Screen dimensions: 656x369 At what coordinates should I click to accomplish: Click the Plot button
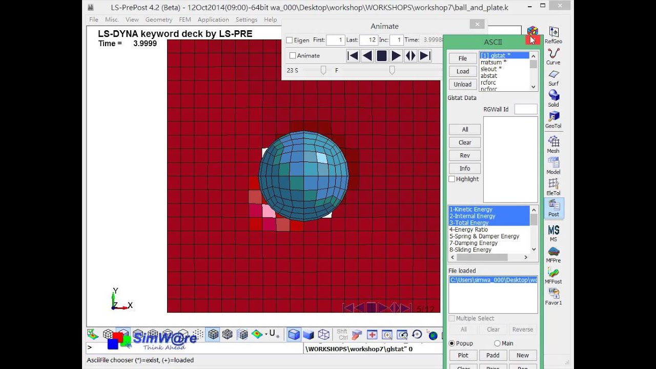(x=463, y=355)
